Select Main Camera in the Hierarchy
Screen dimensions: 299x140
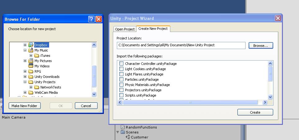click(14, 117)
